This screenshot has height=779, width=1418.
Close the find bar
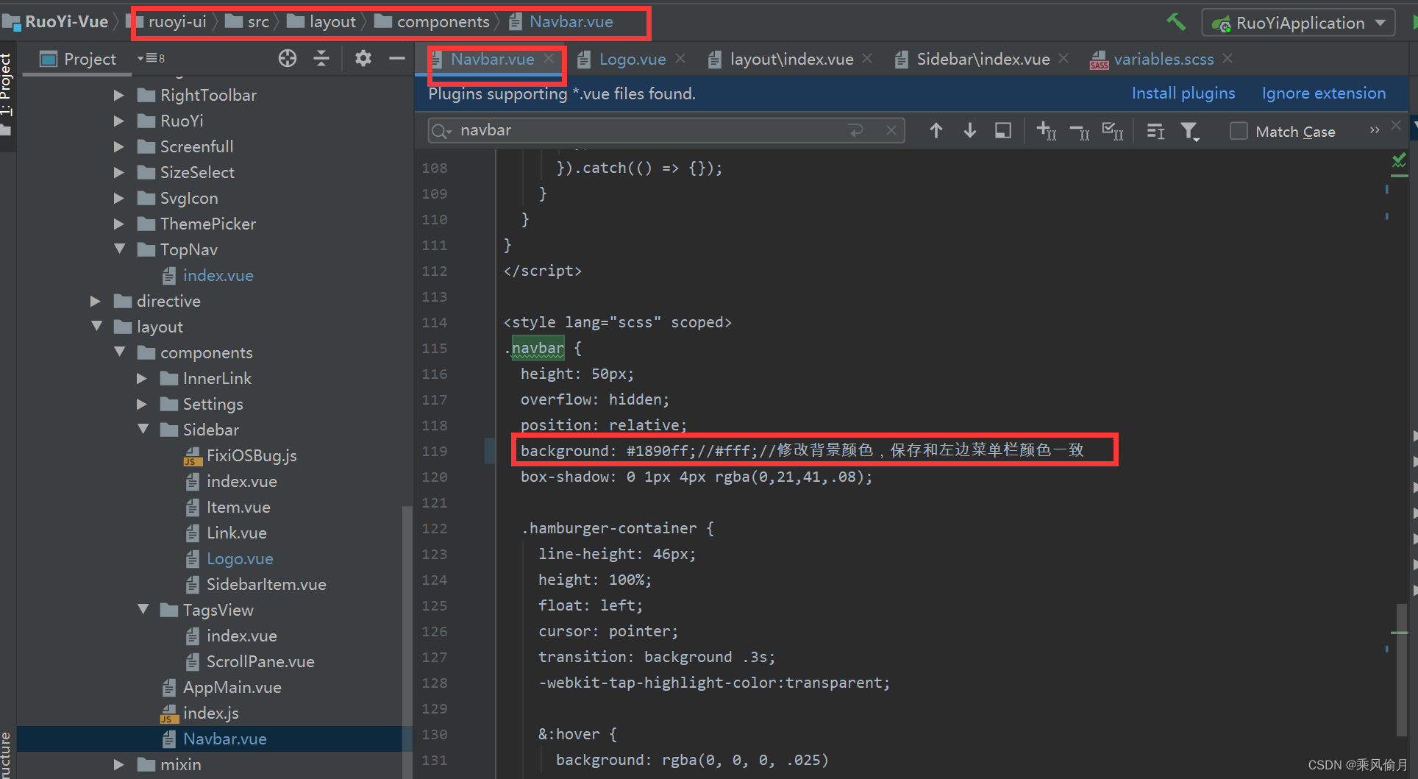point(1396,126)
